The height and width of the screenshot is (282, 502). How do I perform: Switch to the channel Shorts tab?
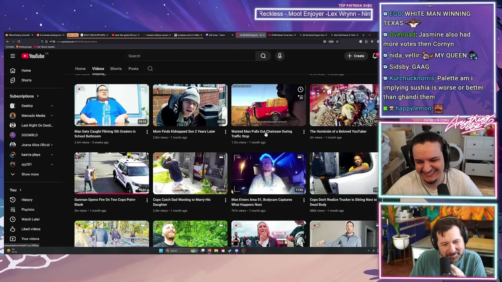[116, 69]
